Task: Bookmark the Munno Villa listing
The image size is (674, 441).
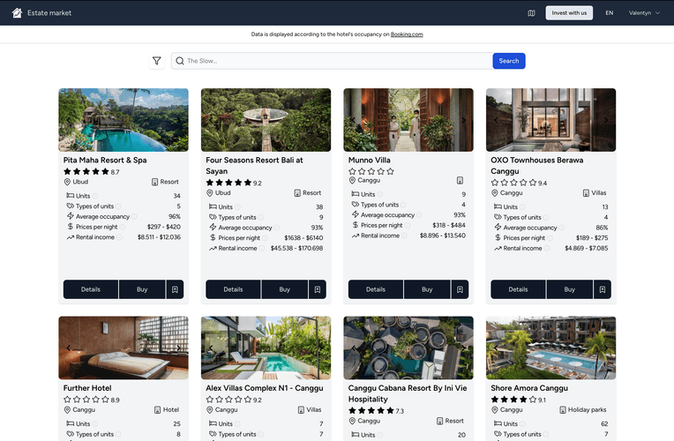Action: [x=460, y=289]
